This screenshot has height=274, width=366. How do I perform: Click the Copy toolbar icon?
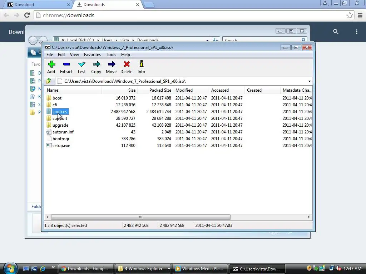tap(96, 64)
